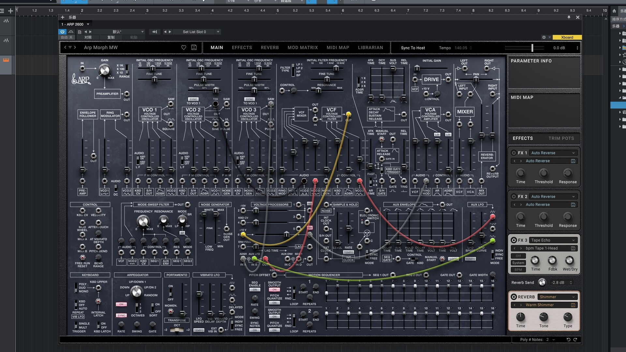Viewport: 626px width, 352px height.
Task: Click the piano keys icon on left sidebar
Action: tap(6, 60)
